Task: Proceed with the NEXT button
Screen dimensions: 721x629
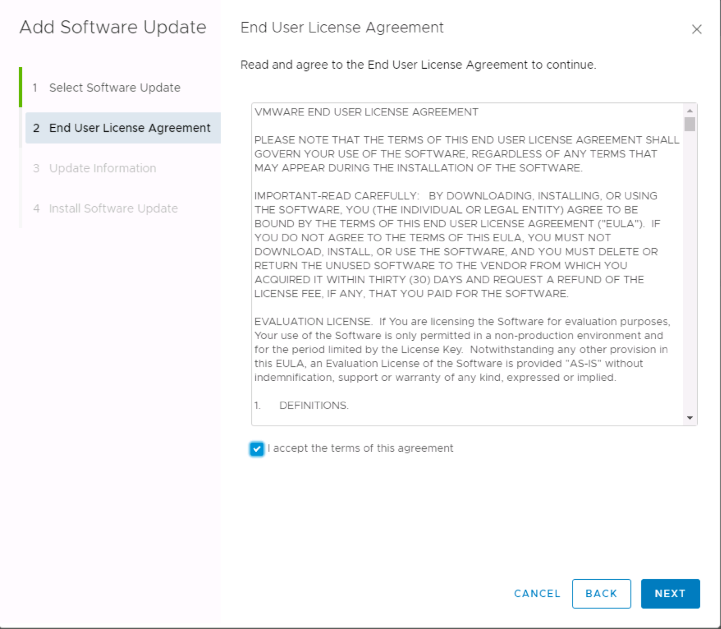Action: (x=670, y=594)
